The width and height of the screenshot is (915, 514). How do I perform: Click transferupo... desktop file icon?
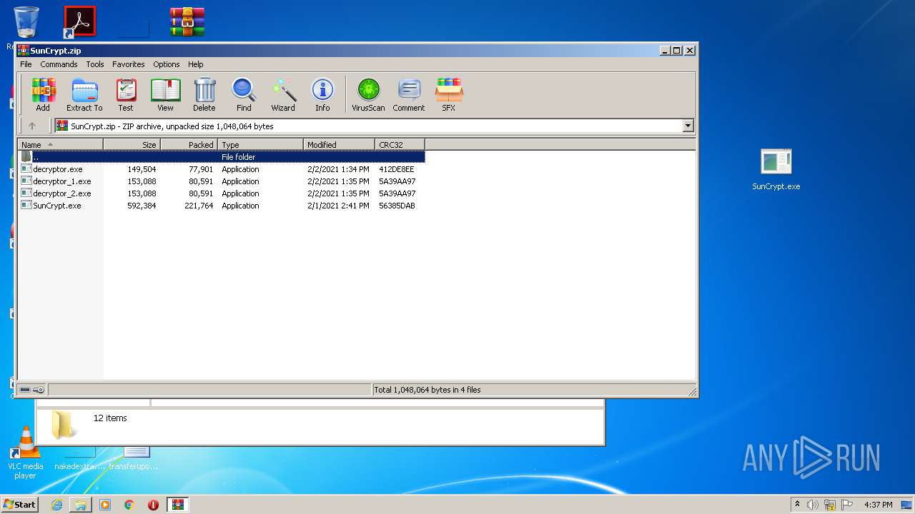[134, 457]
